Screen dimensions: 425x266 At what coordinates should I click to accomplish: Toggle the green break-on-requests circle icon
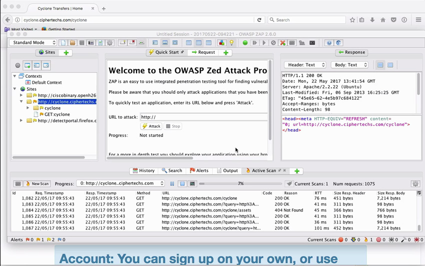[245, 43]
